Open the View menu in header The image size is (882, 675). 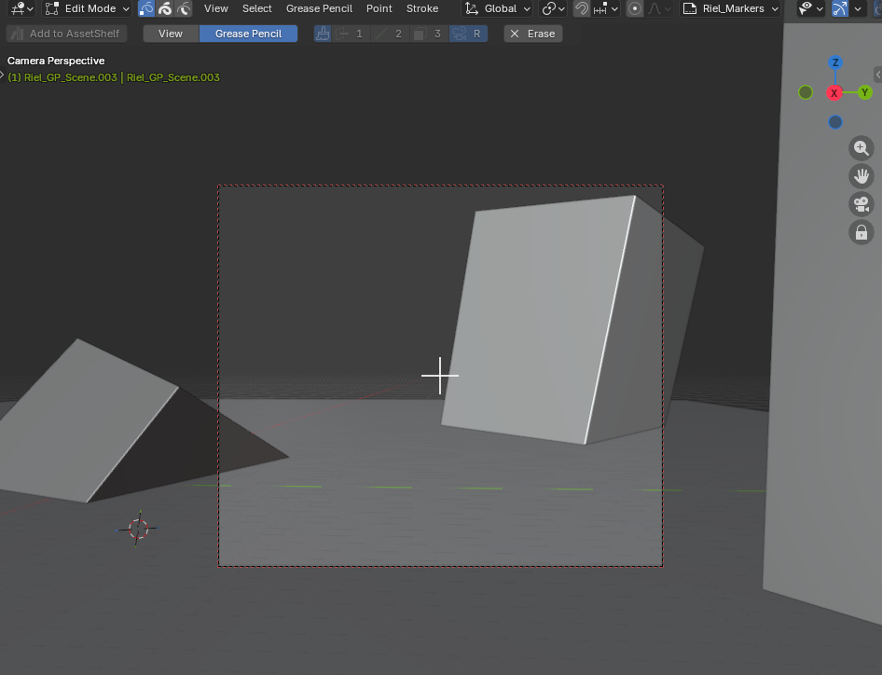216,8
